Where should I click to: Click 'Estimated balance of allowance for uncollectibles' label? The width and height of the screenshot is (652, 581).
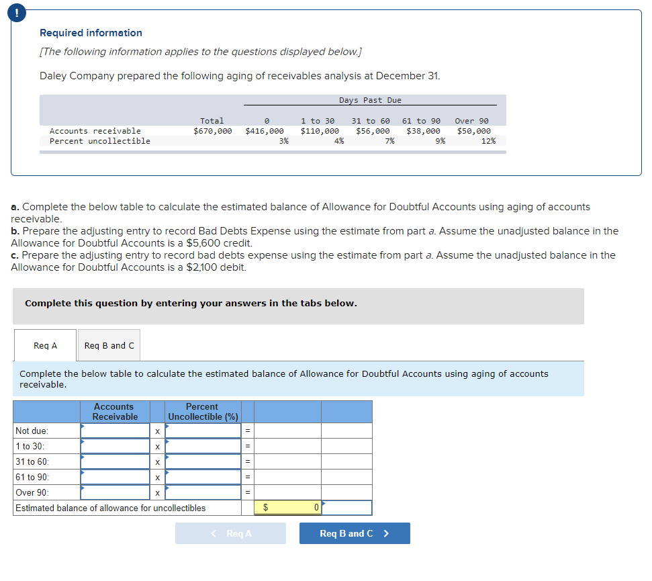(111, 508)
